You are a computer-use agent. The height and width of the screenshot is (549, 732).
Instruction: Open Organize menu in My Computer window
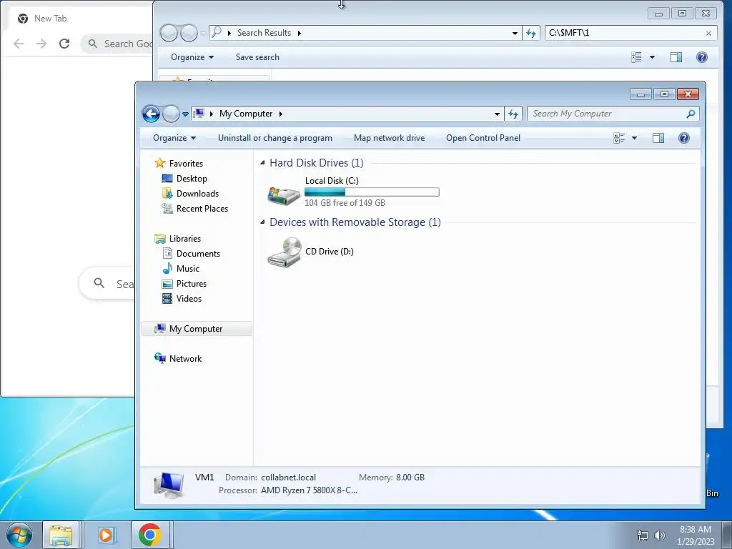click(174, 138)
